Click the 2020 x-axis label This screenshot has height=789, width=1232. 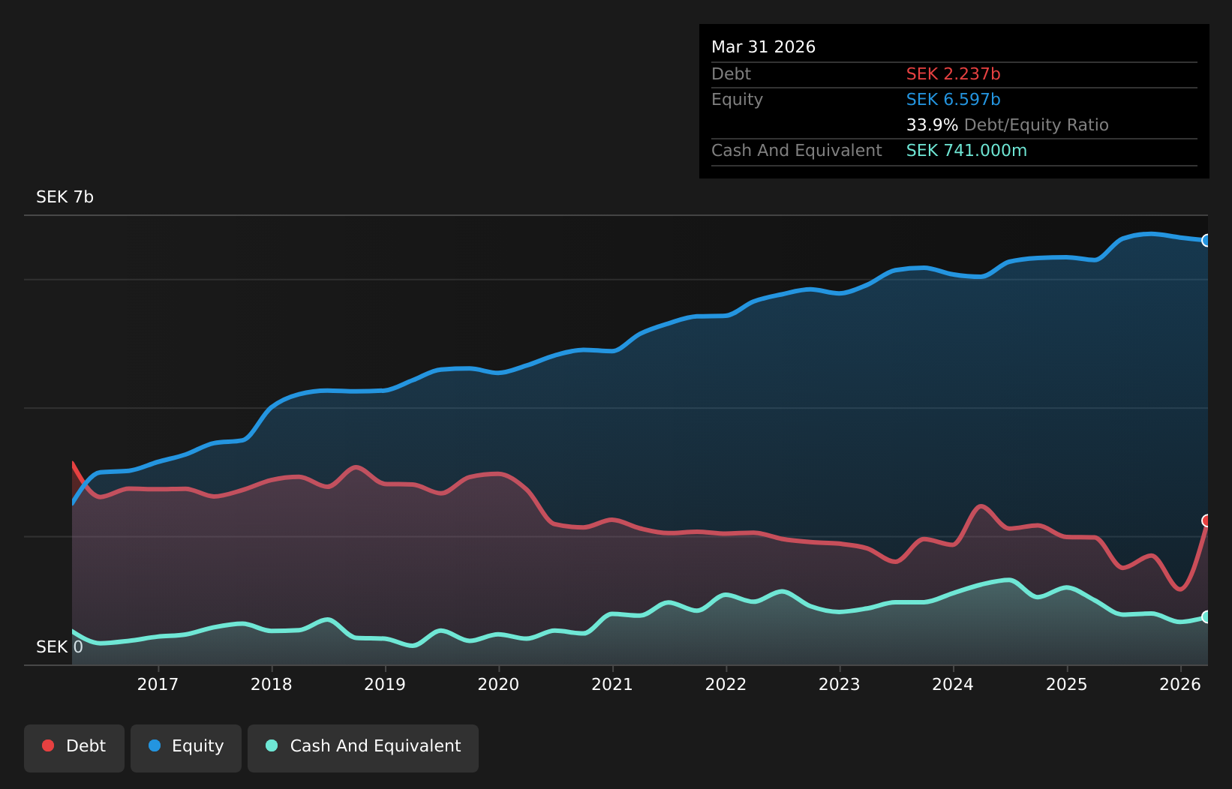coord(499,684)
